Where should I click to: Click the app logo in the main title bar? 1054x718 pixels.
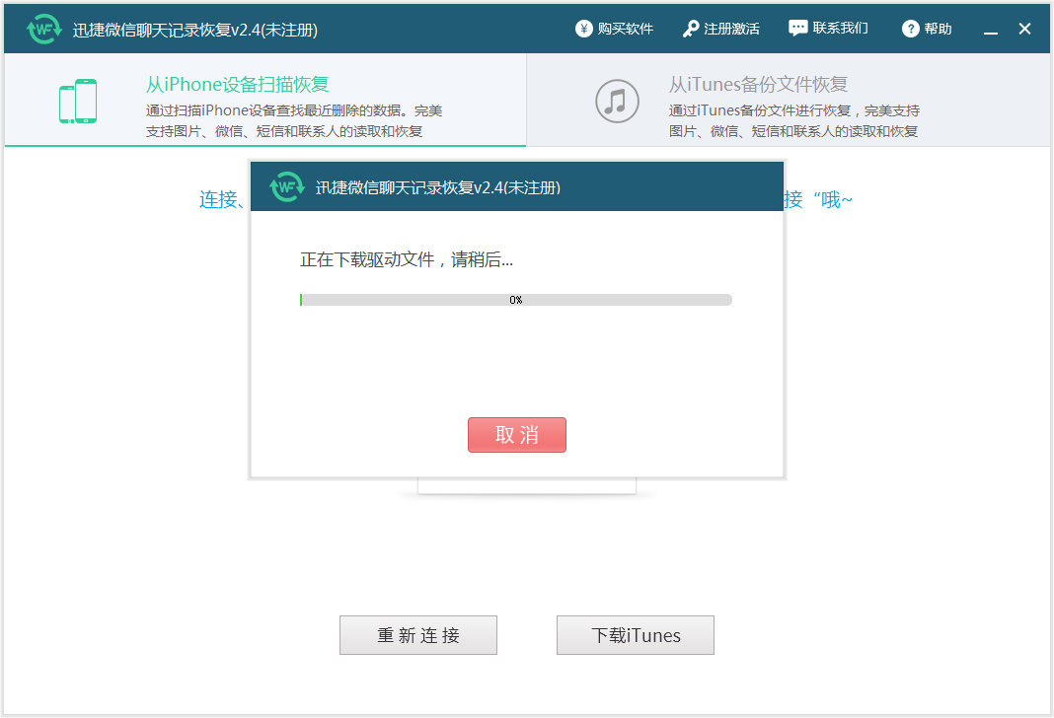(44, 30)
